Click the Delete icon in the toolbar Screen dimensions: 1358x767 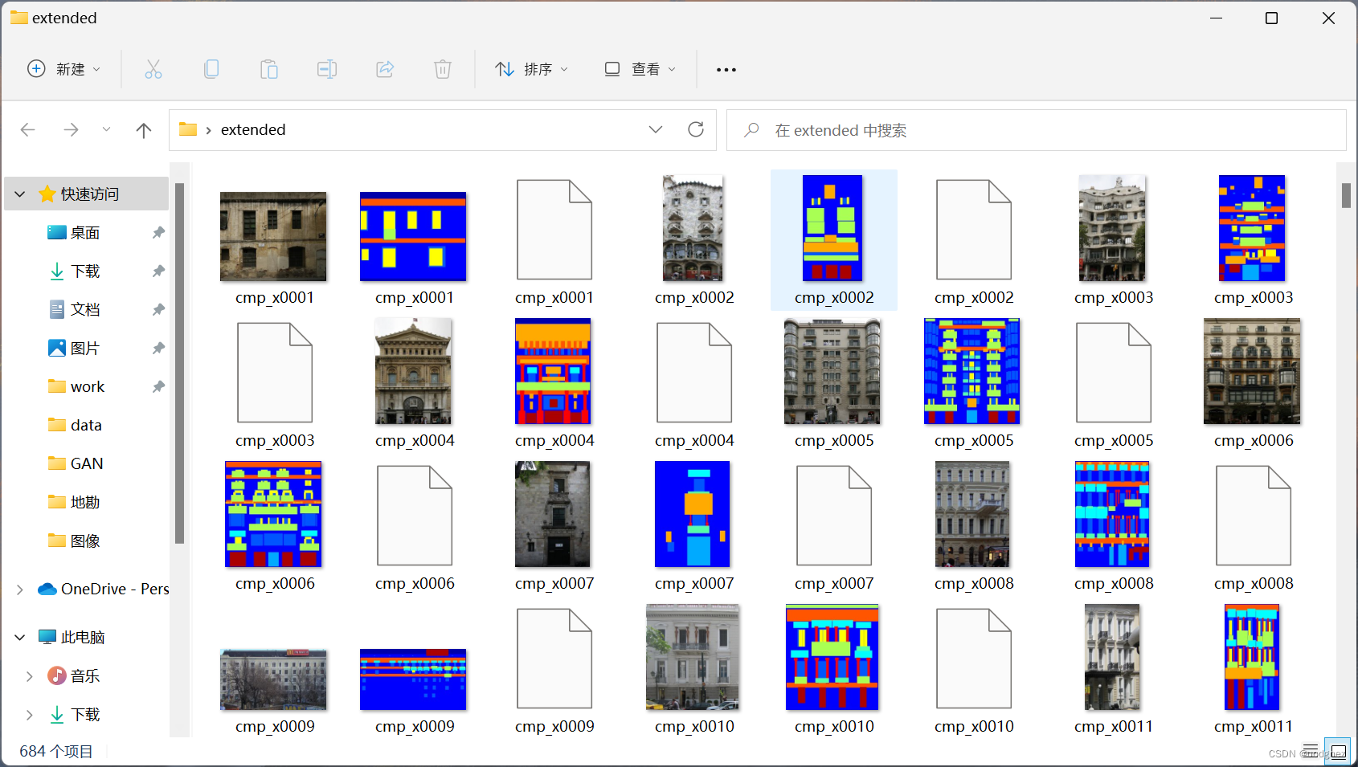coord(442,69)
